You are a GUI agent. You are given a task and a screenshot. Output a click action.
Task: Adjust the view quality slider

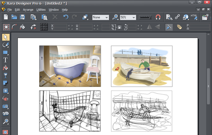pos(145,17)
